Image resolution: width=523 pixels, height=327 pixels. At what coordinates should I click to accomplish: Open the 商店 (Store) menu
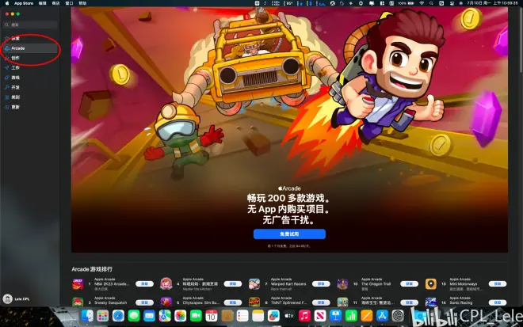(55, 3)
